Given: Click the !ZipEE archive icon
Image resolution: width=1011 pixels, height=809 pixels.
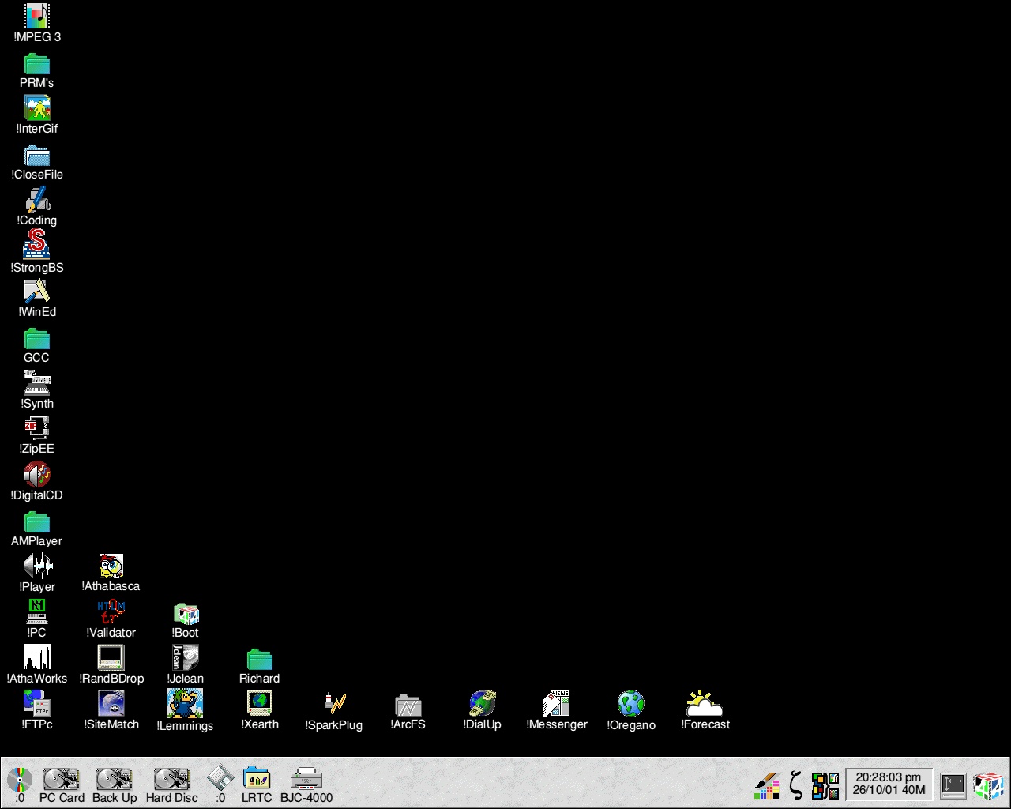Looking at the screenshot, I should point(37,435).
